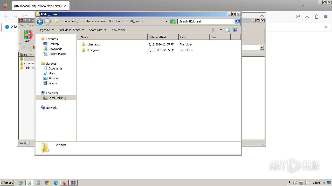Change view icon in Explorer toolbar
This screenshot has width=332, height=186.
[x=215, y=30]
